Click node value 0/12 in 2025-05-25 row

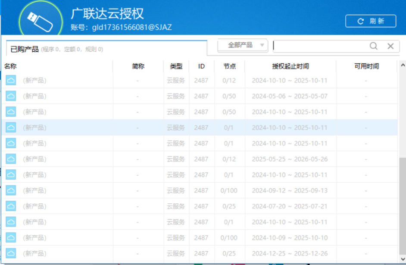point(229,159)
